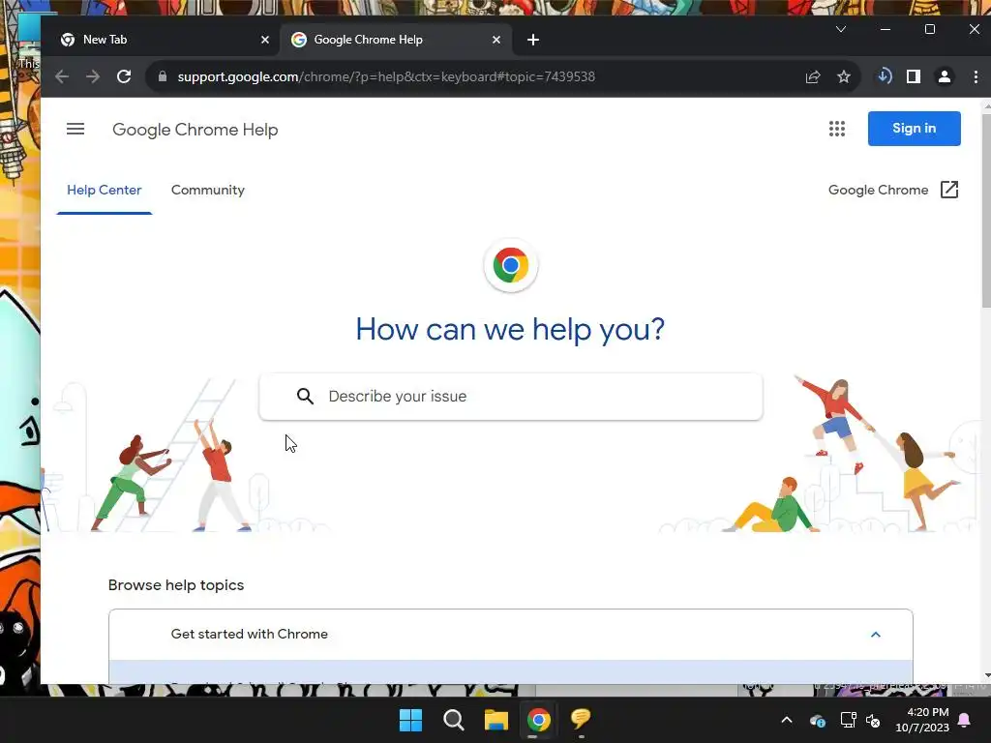The width and height of the screenshot is (991, 743).
Task: Open the Google Chrome external link
Action: click(x=893, y=190)
